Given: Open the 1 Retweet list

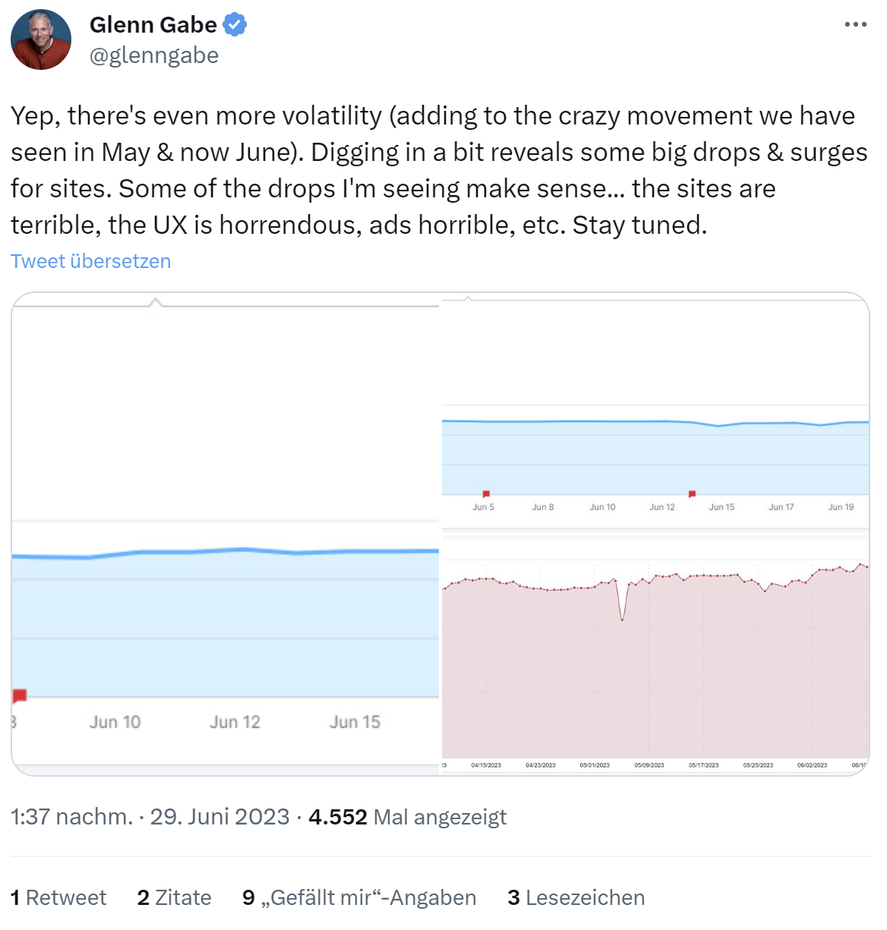Looking at the screenshot, I should (58, 897).
